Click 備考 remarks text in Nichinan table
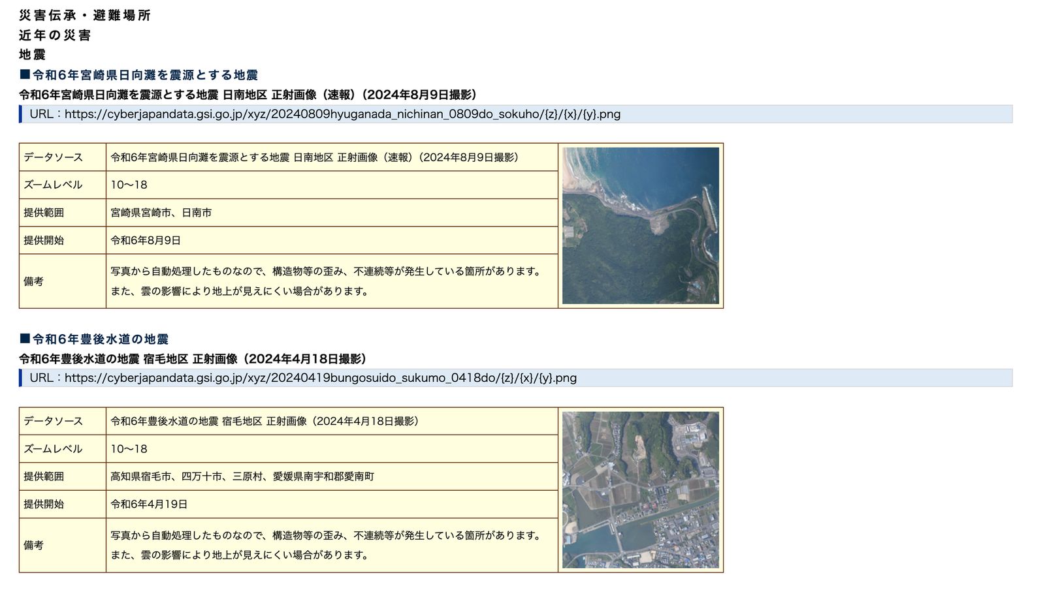 [x=327, y=281]
